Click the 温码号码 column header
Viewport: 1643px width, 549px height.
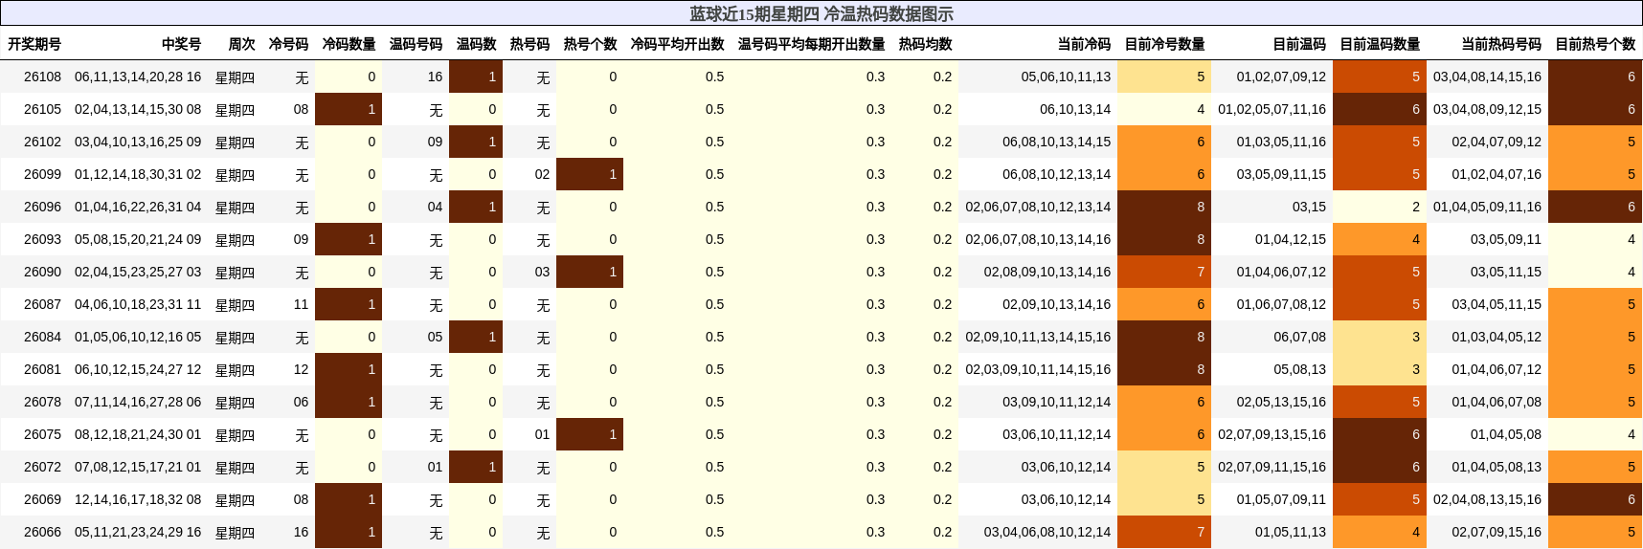pos(416,44)
